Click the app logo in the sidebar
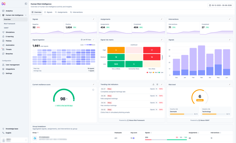Image resolution: width=236 pixels, height=143 pixels. [4, 4]
